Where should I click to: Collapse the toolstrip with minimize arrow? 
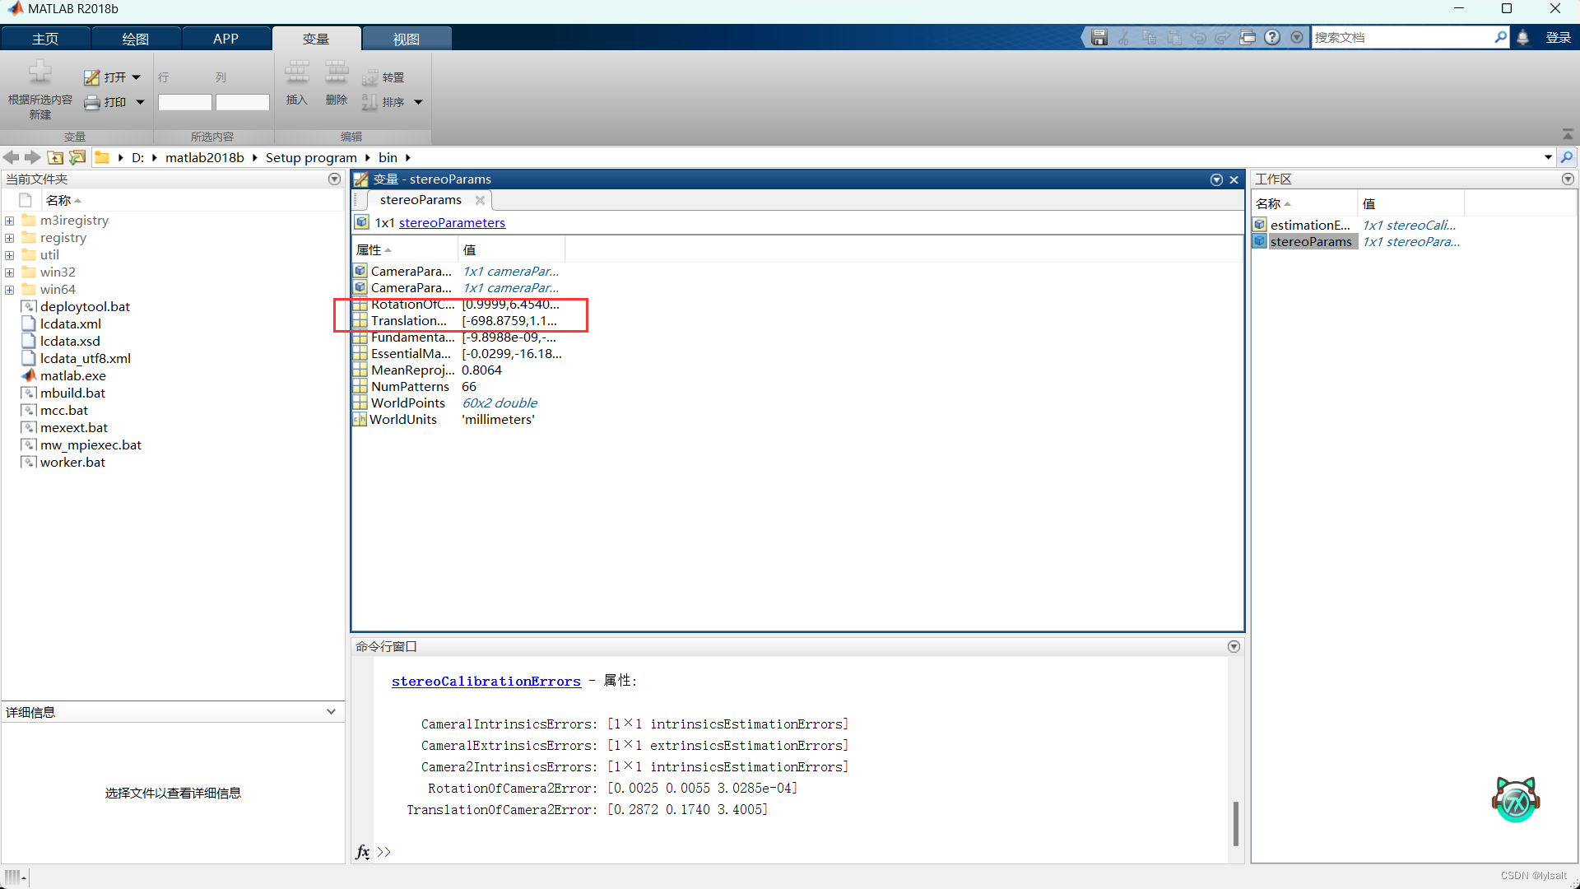(x=1567, y=134)
